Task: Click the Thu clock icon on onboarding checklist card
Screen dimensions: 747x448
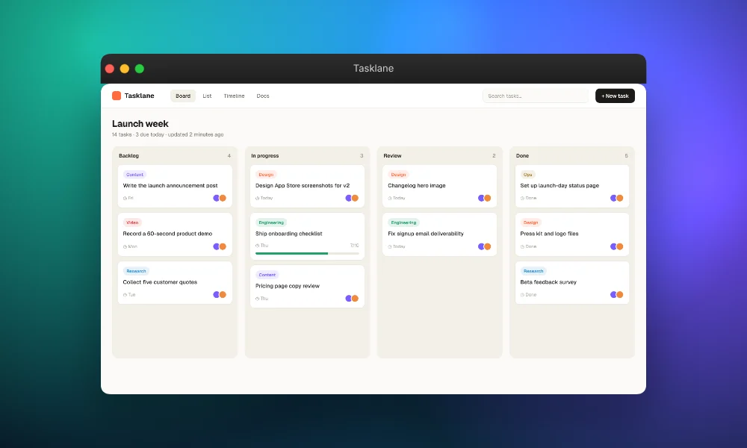Action: coord(257,246)
